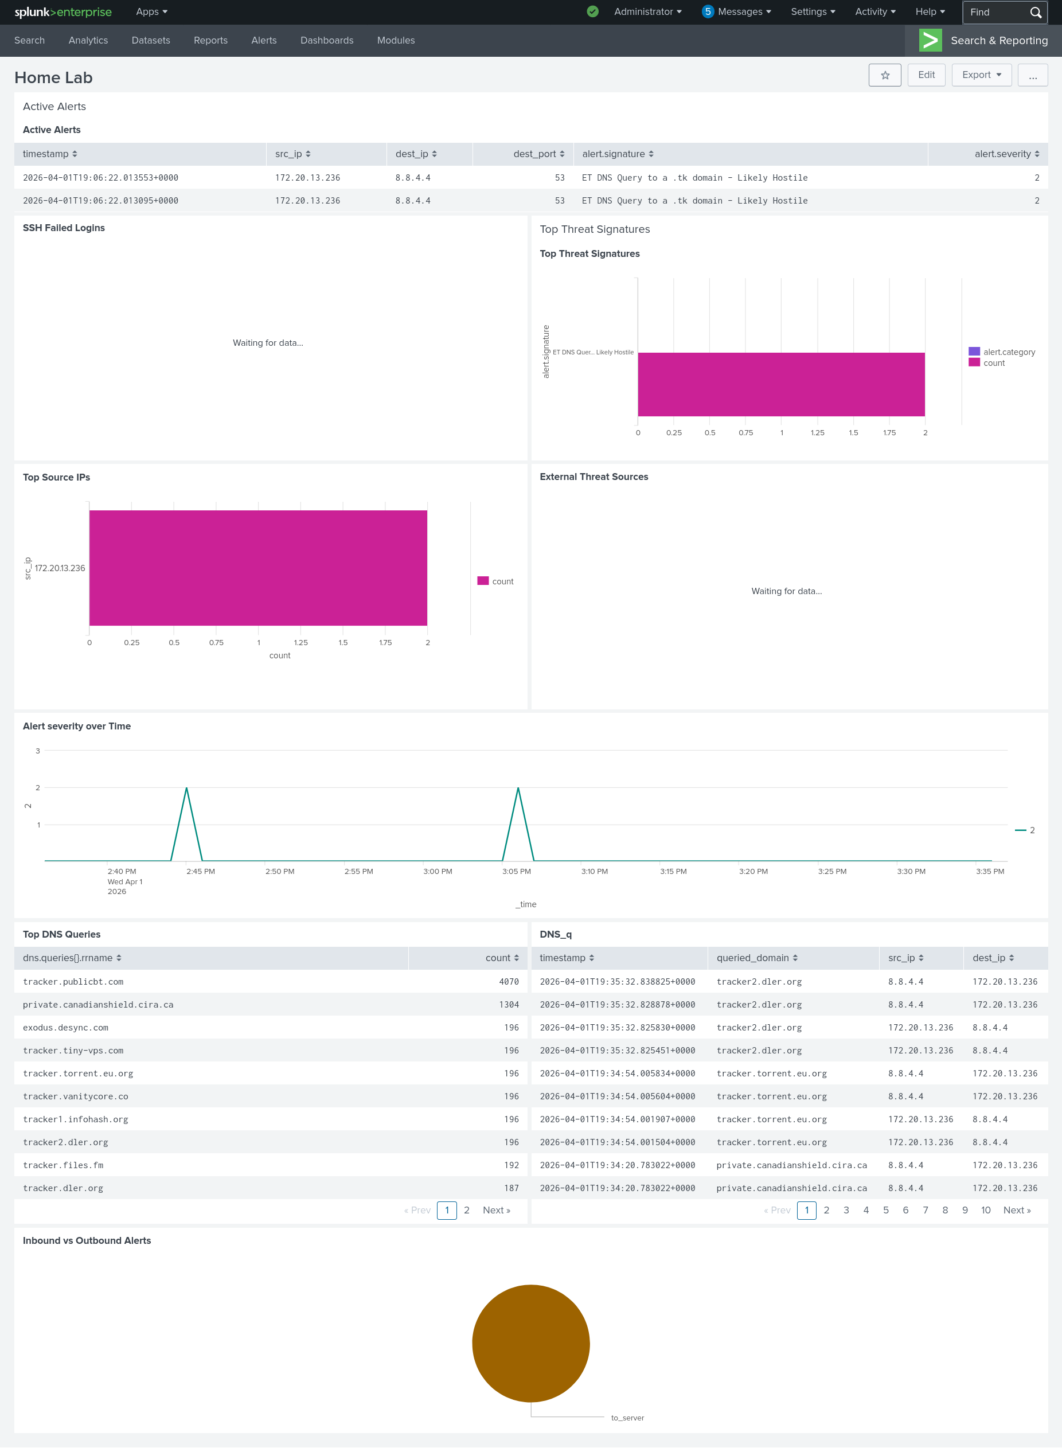Go to page 3 of DNS_q table
This screenshot has height=1448, width=1062.
[x=846, y=1210]
